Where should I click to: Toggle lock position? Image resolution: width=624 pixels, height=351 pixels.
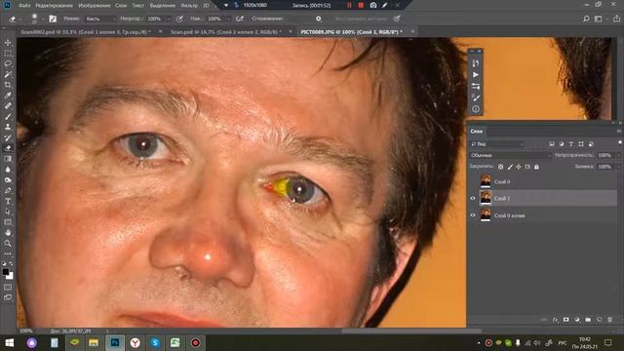519,167
